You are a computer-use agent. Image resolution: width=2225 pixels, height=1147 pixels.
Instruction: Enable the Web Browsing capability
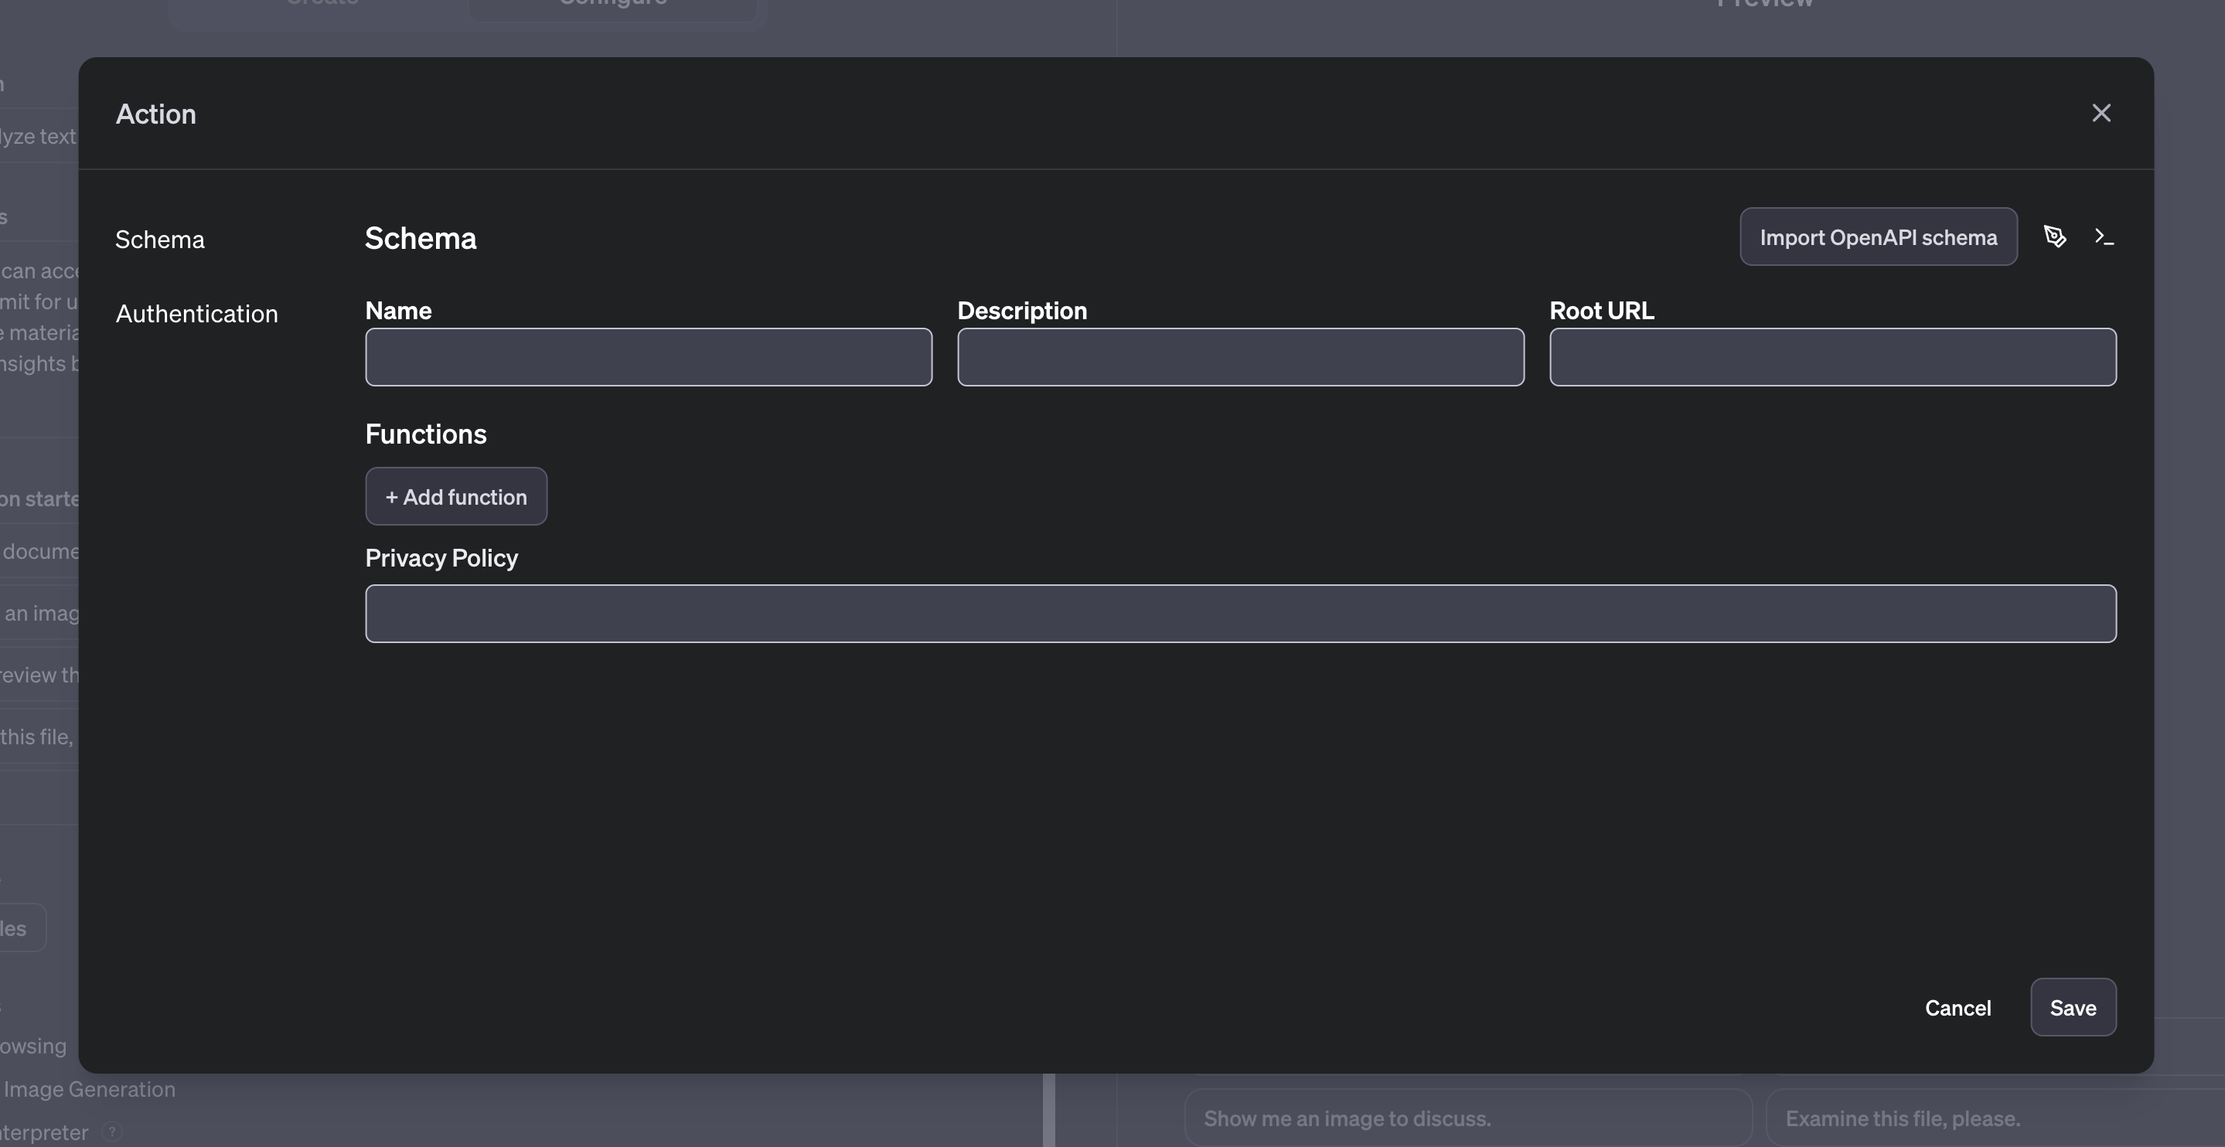pos(32,1047)
